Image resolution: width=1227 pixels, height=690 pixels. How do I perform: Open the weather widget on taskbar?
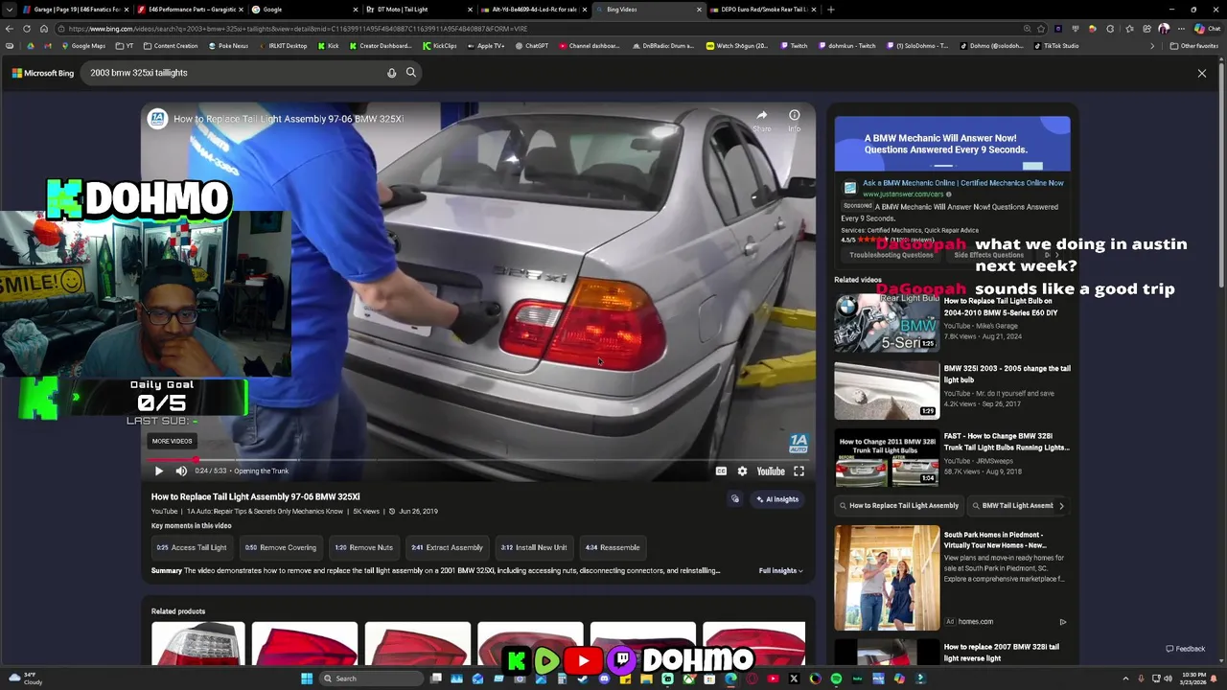(x=27, y=678)
